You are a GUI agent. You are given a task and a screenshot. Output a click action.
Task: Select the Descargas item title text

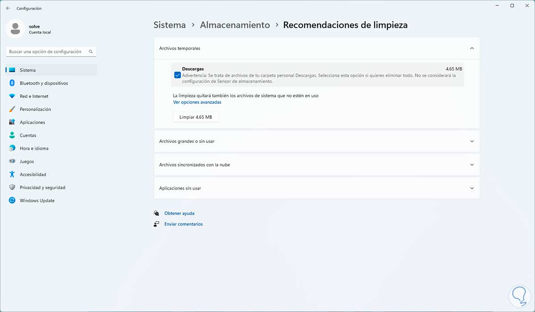pyautogui.click(x=193, y=69)
